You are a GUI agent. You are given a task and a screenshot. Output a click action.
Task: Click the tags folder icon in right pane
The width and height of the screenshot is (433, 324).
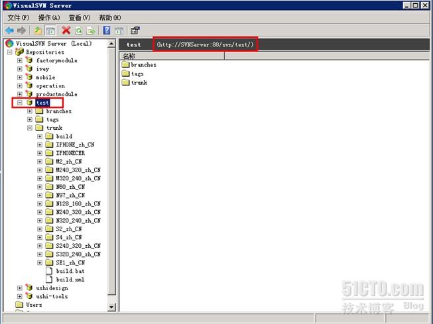(x=125, y=74)
